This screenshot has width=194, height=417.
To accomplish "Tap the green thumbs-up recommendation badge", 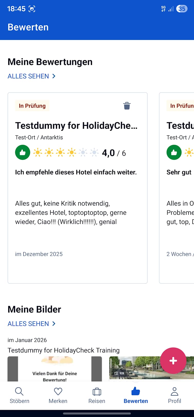I will 23,153.
